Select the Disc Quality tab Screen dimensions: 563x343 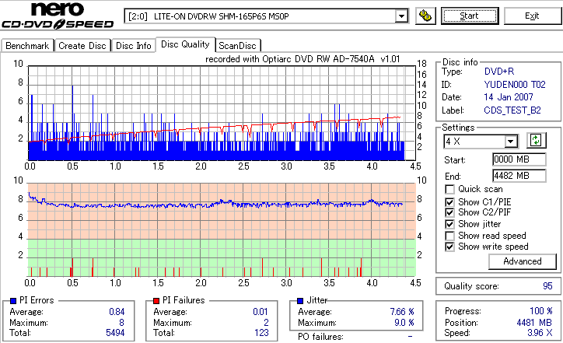[185, 44]
